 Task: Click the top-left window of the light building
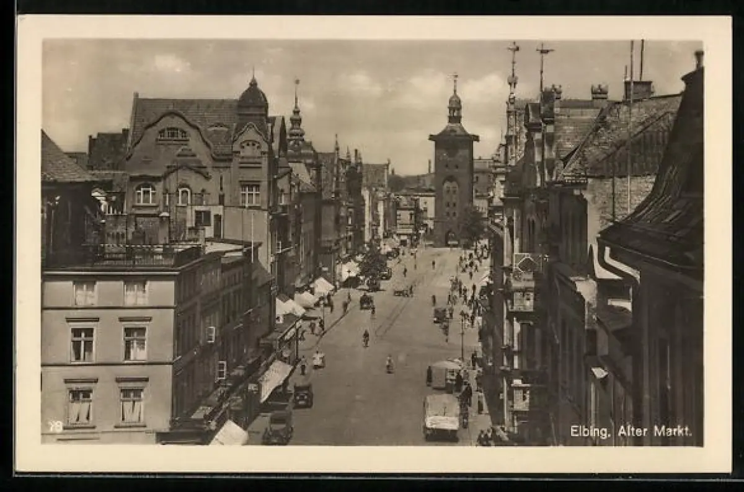pos(85,293)
